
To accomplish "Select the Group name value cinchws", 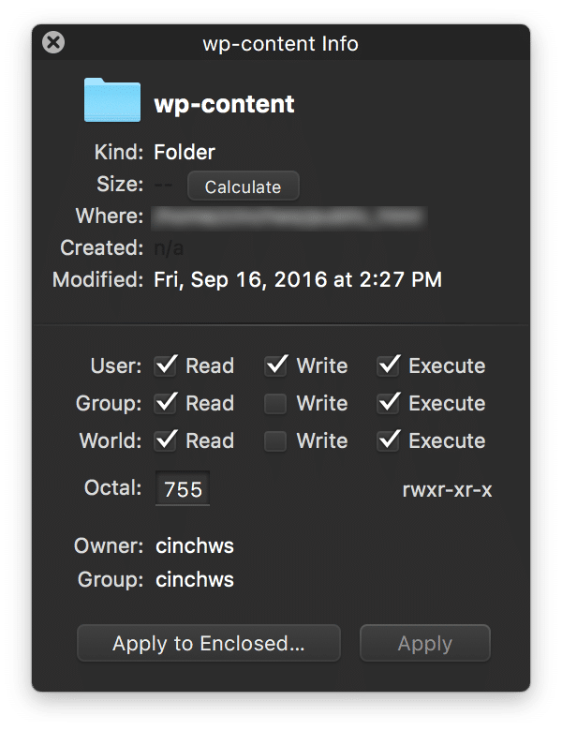I will tap(194, 579).
